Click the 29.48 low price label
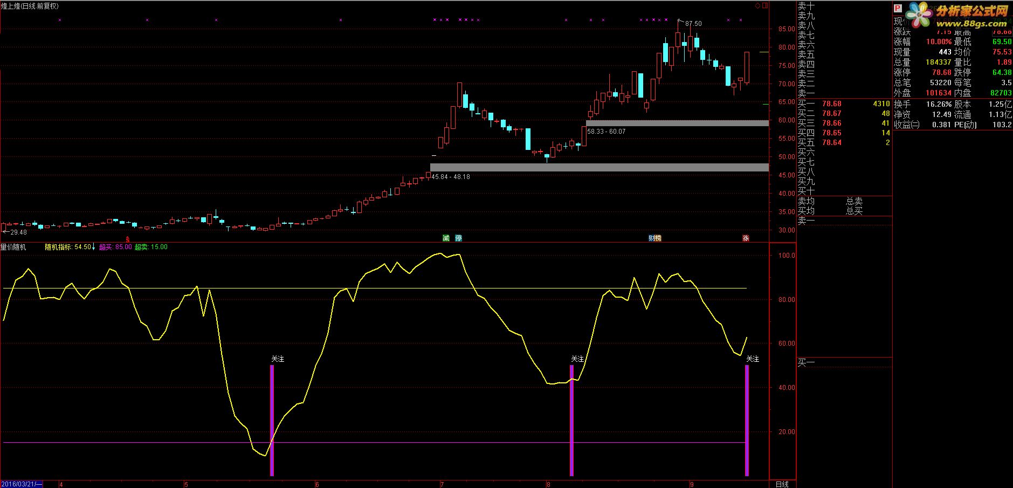This screenshot has height=488, width=1013. [x=18, y=232]
